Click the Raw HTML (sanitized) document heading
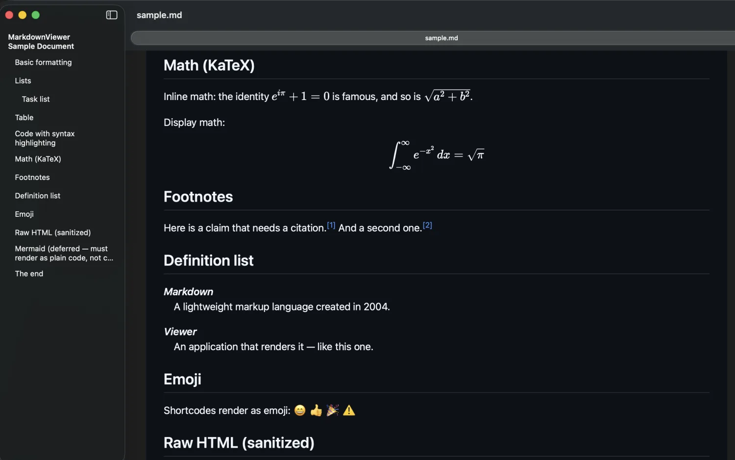The height and width of the screenshot is (460, 735). pyautogui.click(x=239, y=443)
